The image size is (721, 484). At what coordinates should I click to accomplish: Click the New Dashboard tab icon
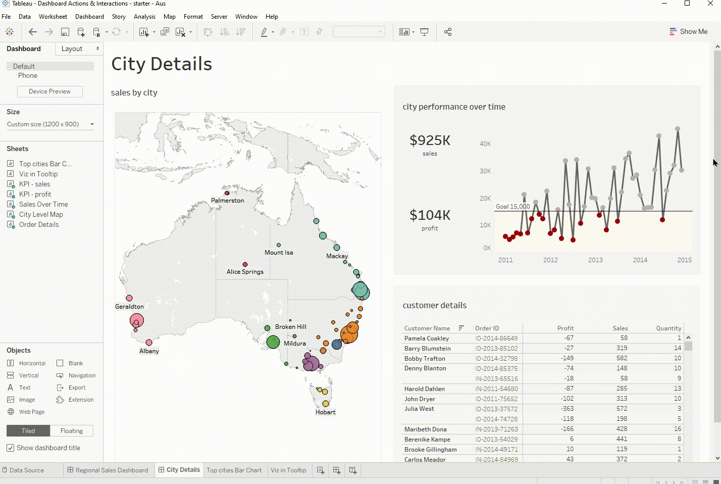pyautogui.click(x=337, y=470)
